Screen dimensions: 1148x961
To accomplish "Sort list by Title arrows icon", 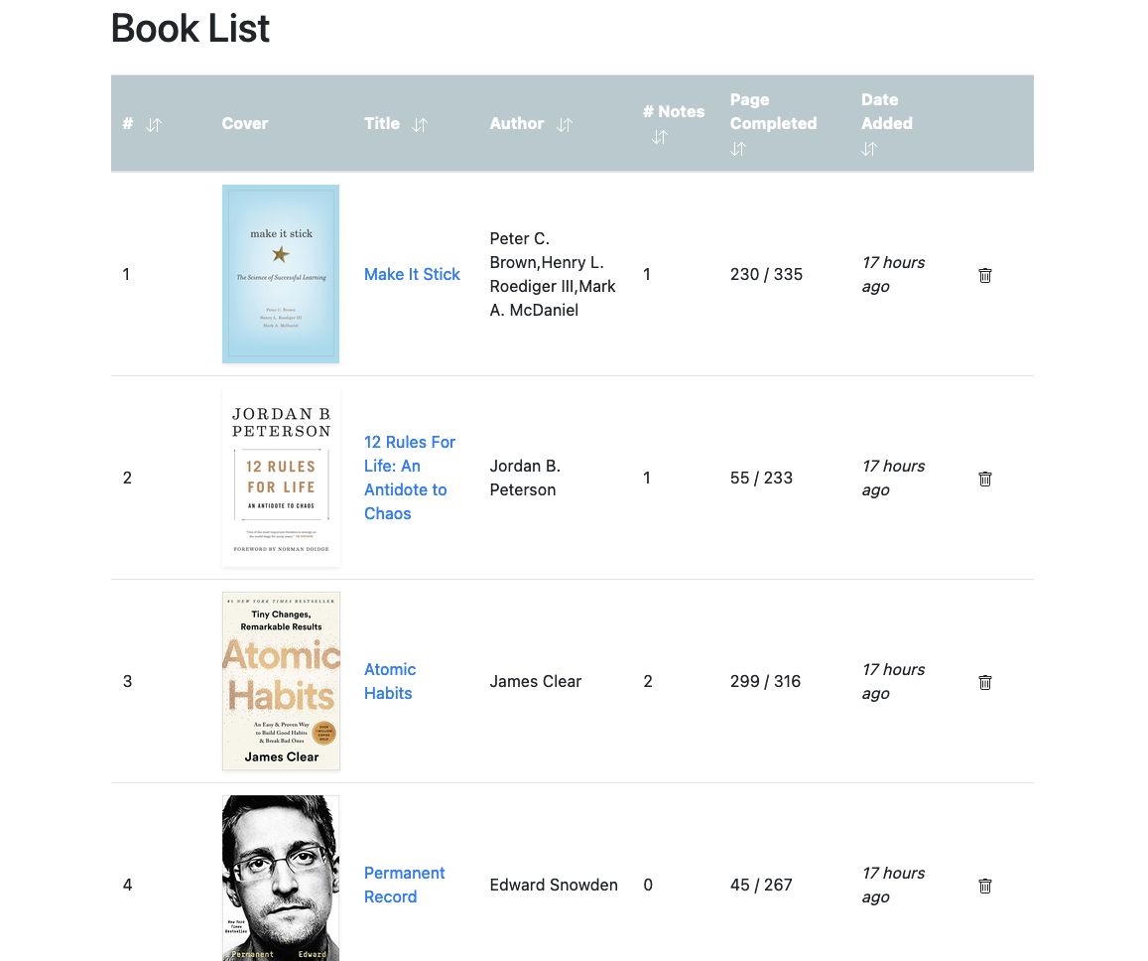I will (x=419, y=125).
